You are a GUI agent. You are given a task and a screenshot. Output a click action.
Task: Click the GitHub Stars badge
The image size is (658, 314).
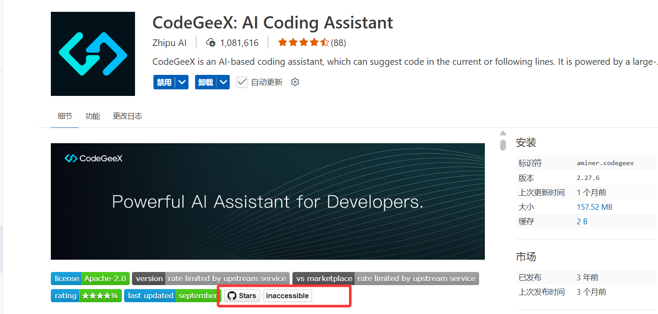coord(242,296)
